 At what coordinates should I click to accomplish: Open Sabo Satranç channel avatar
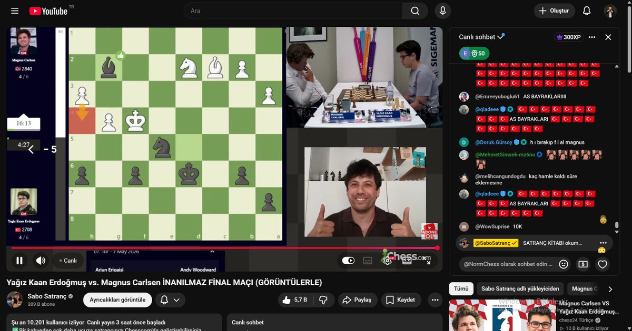[x=14, y=300]
